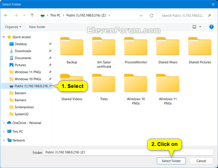The width and height of the screenshot is (218, 168).
Task: Select the ProcessMonitor folder icon
Action: point(136,46)
